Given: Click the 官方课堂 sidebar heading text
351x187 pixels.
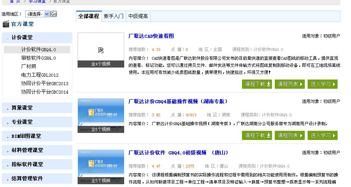Looking at the screenshot, I should coord(22,24).
